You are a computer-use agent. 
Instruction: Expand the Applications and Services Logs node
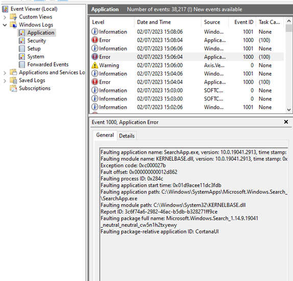pyautogui.click(x=5, y=73)
